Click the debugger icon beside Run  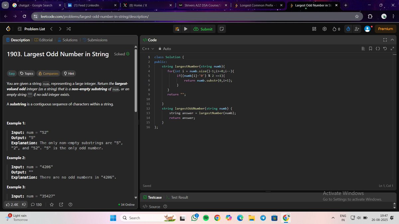177,29
